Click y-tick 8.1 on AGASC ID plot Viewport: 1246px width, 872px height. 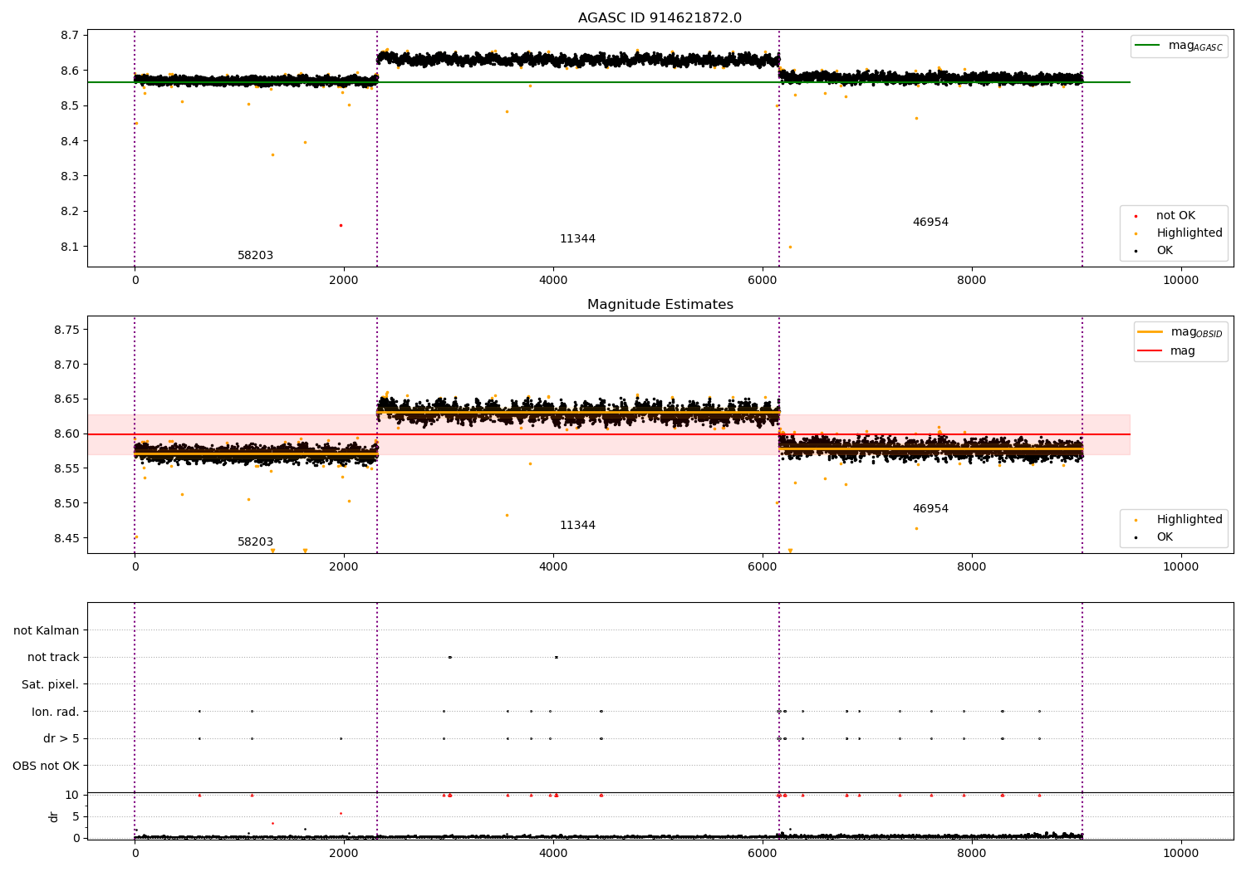69,247
